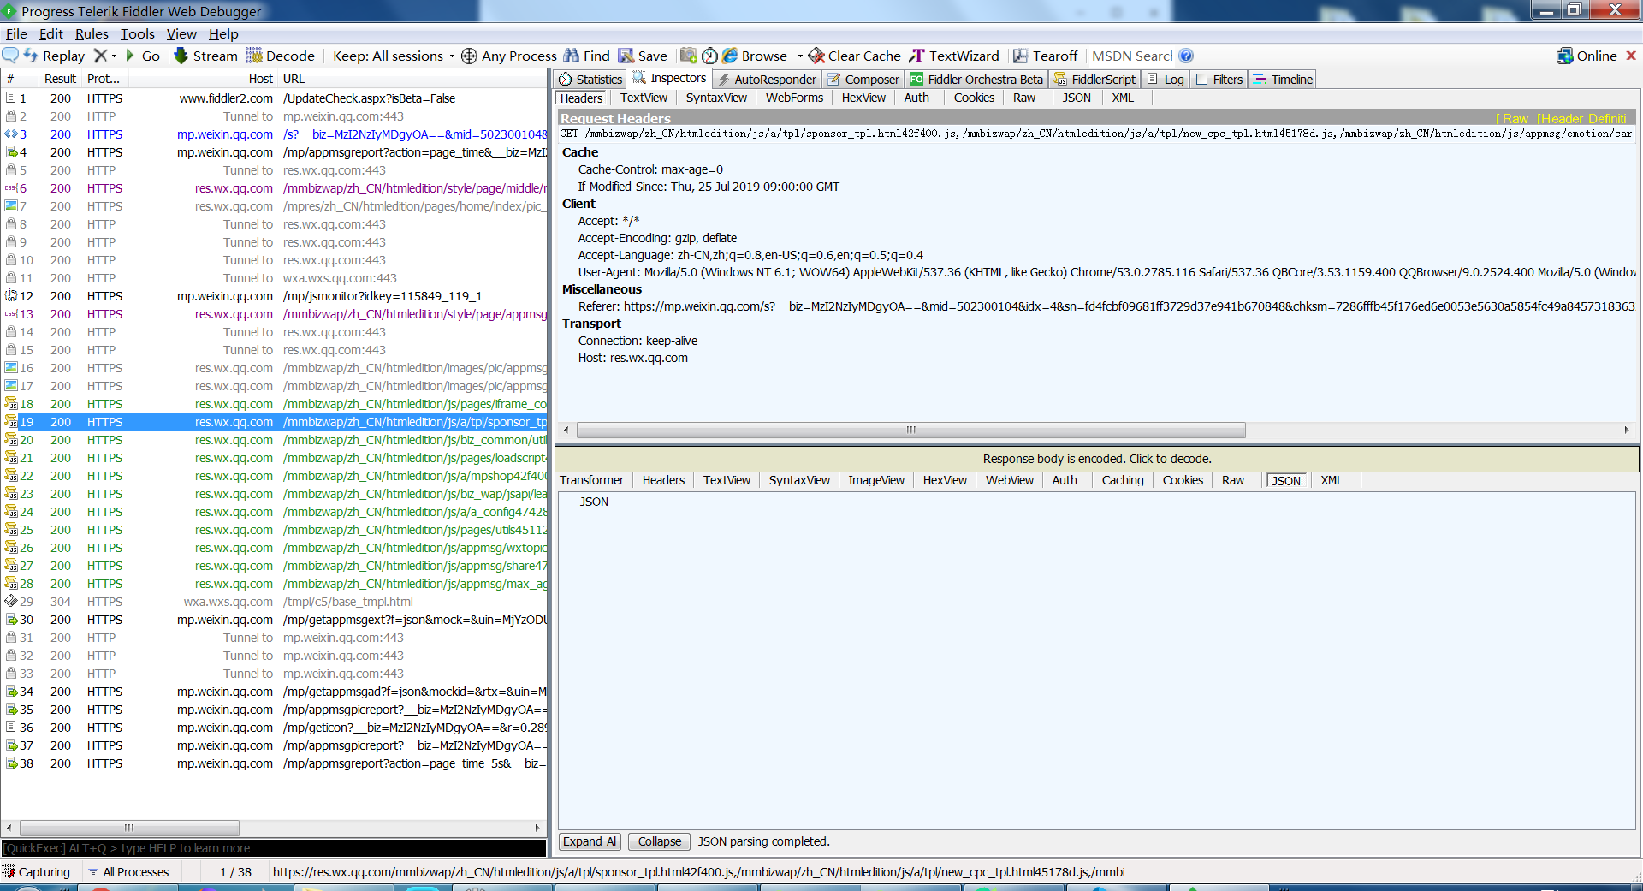
Task: Click the All Processes filter in status bar
Action: [129, 872]
